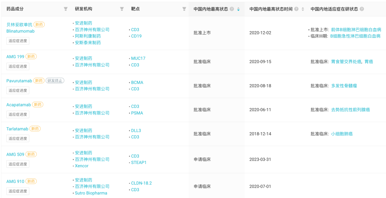Open Pavurutamab drug link

click(19, 81)
